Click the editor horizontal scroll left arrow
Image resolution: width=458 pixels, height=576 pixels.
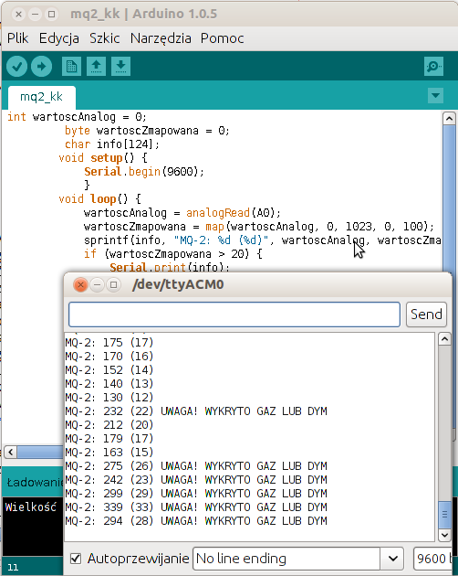[10, 452]
